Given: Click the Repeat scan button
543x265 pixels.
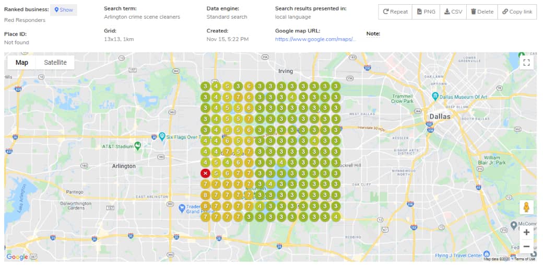Looking at the screenshot, I should coord(395,12).
